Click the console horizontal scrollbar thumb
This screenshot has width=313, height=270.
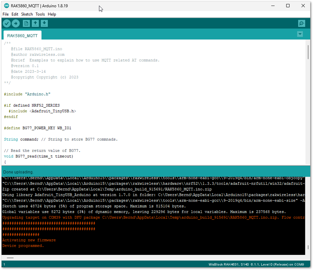pyautogui.click(x=10, y=258)
